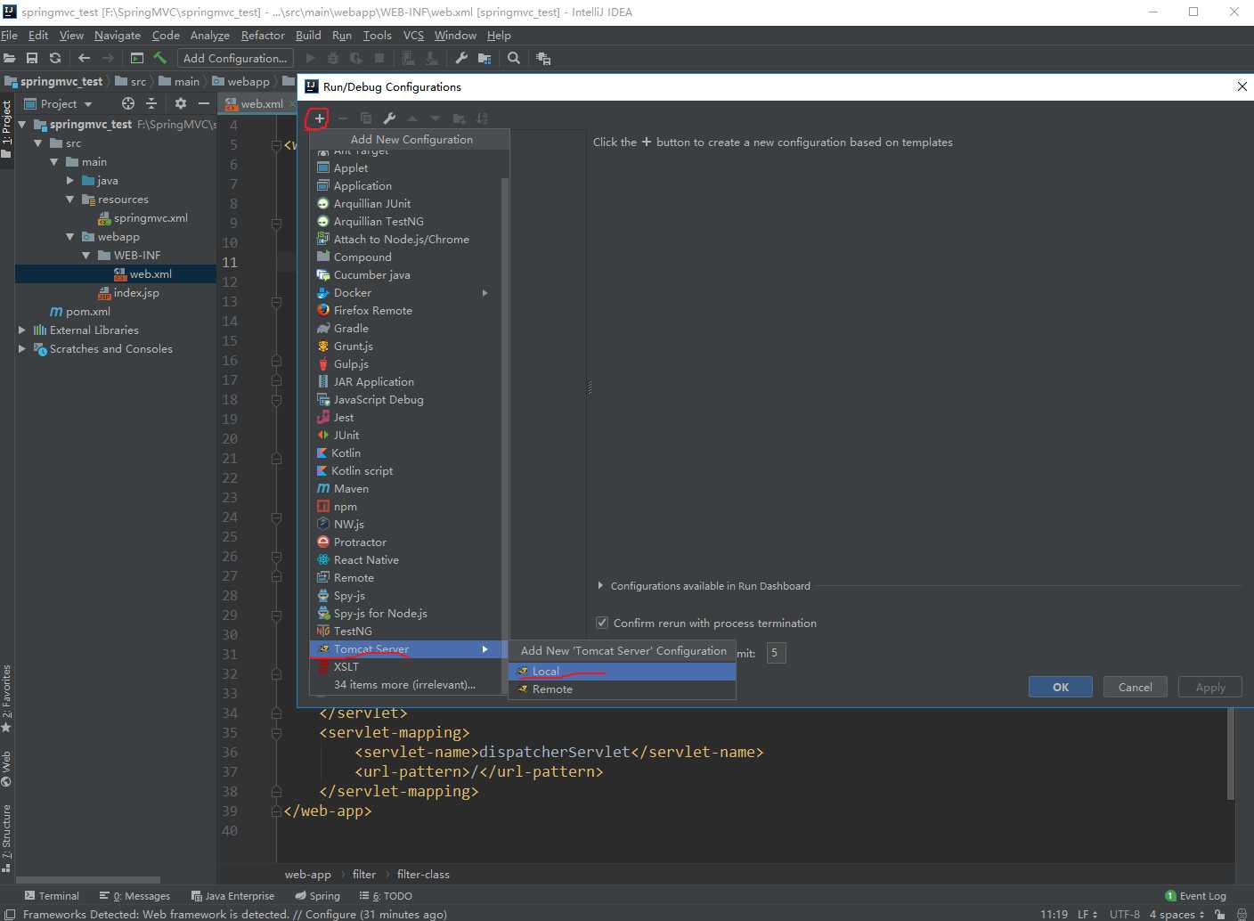Click the Copy Configuration icon in dialog
1254x921 pixels.
click(366, 118)
